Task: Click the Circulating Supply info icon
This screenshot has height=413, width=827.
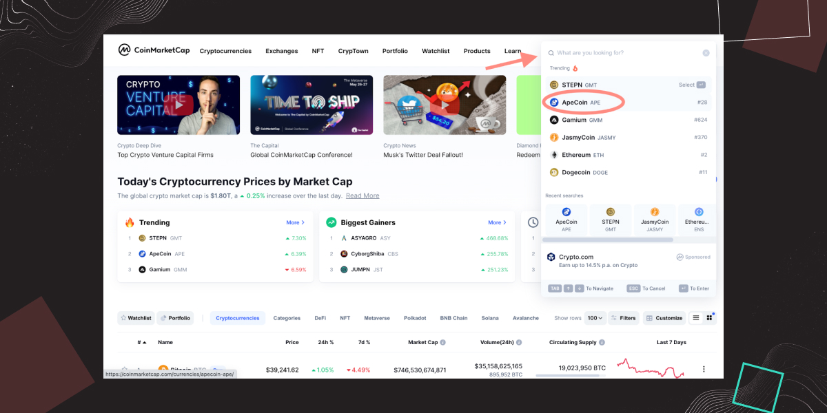Action: (602, 342)
